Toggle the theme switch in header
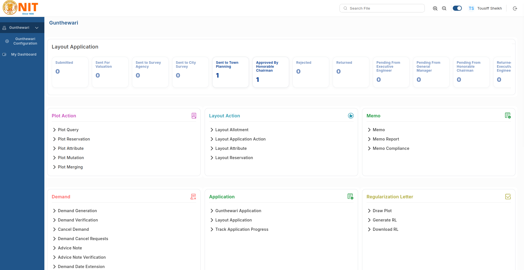Image resolution: width=524 pixels, height=270 pixels. click(457, 8)
